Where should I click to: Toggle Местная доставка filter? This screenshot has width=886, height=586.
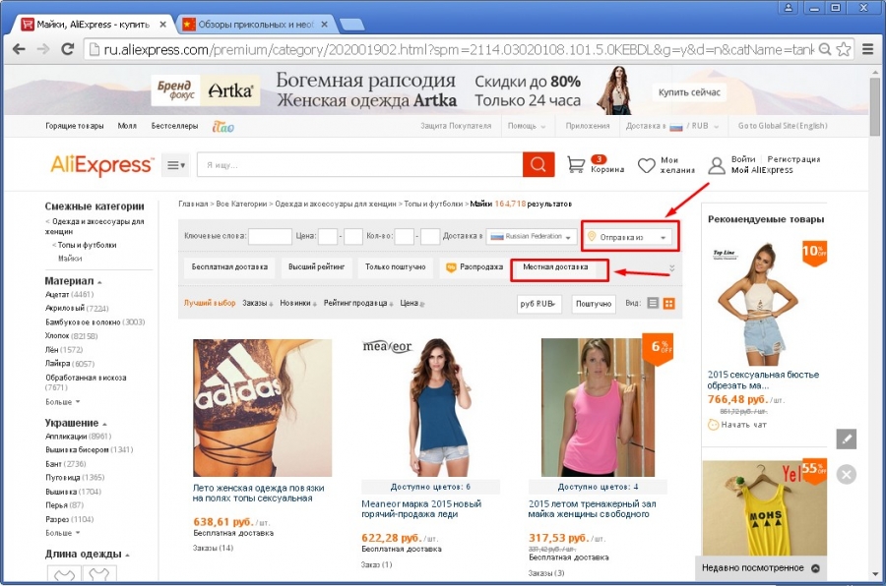555,267
